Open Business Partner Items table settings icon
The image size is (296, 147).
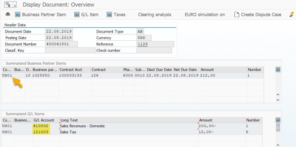[278, 69]
